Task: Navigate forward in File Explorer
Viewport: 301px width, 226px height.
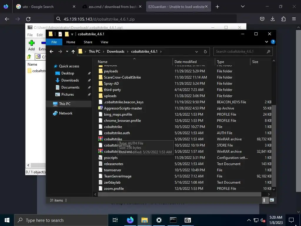Action: [x=60, y=51]
